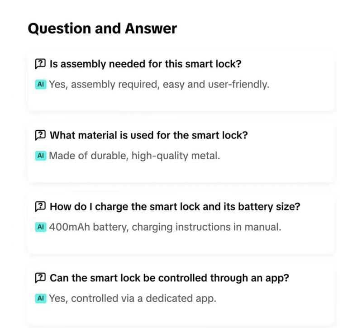Open "What material is used for the smart lock?"
Viewport: 362px width, 328px height.
tap(149, 135)
